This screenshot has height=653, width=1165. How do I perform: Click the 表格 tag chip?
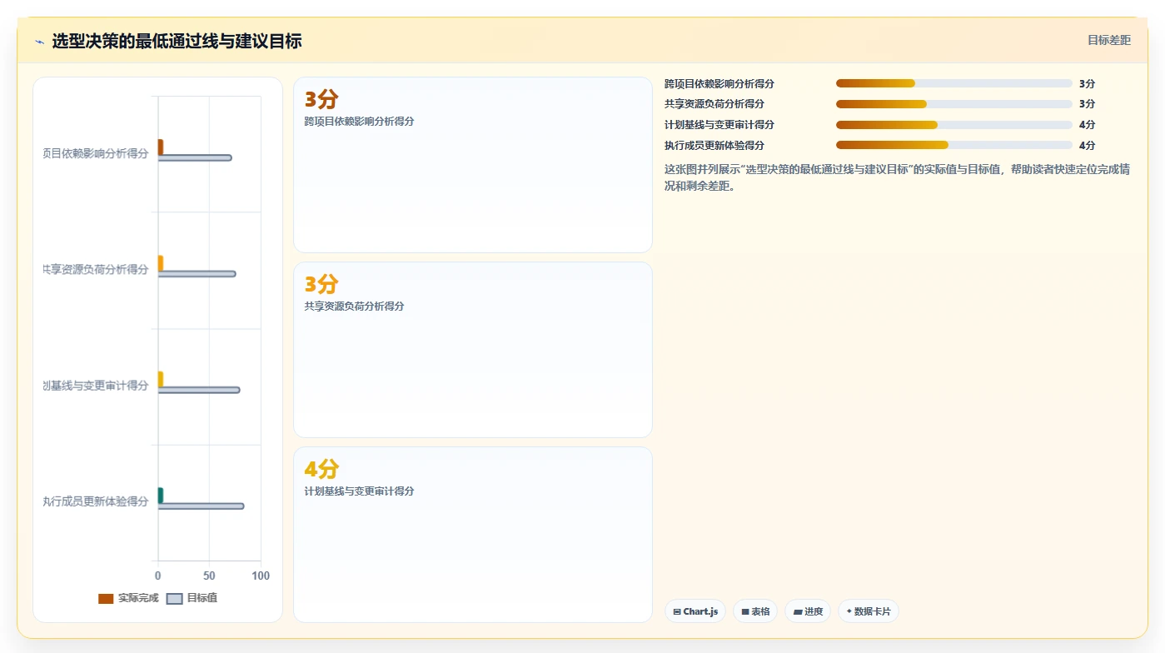(755, 611)
